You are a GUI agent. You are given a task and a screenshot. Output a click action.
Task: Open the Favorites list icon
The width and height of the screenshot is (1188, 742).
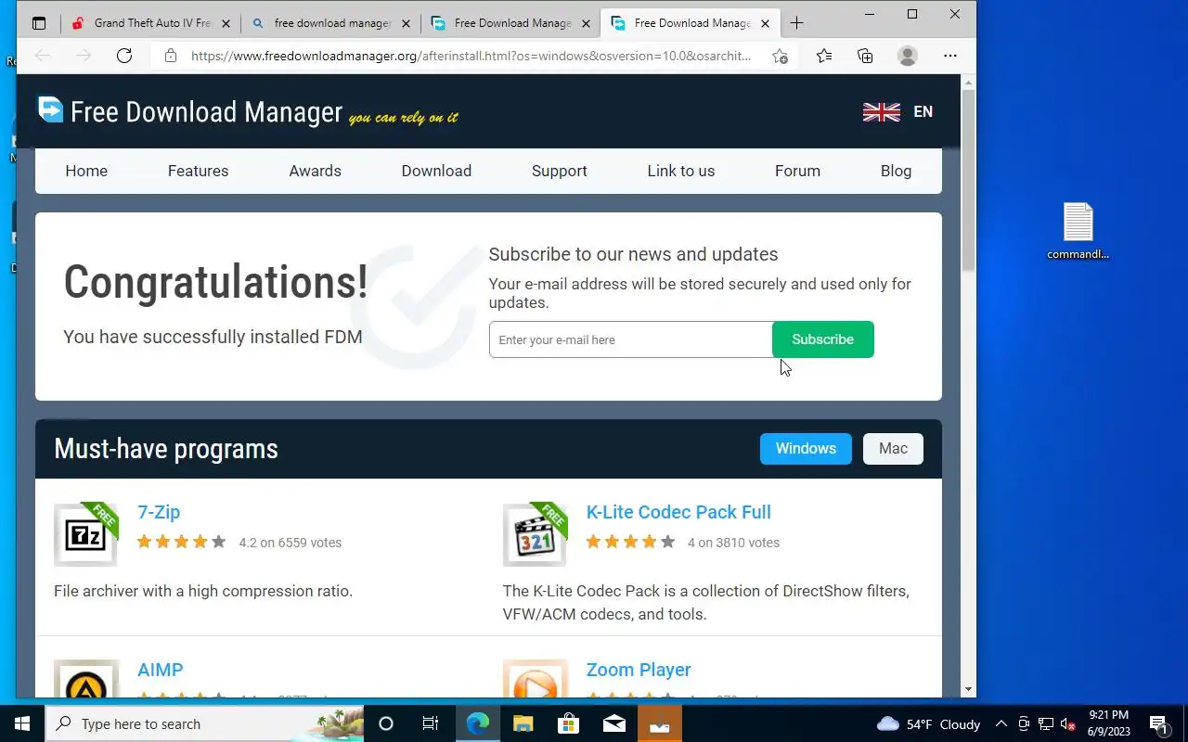coord(824,56)
